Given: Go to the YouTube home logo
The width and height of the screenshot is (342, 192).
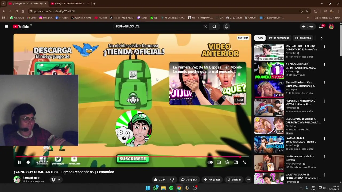Looking at the screenshot, I should click(22, 26).
